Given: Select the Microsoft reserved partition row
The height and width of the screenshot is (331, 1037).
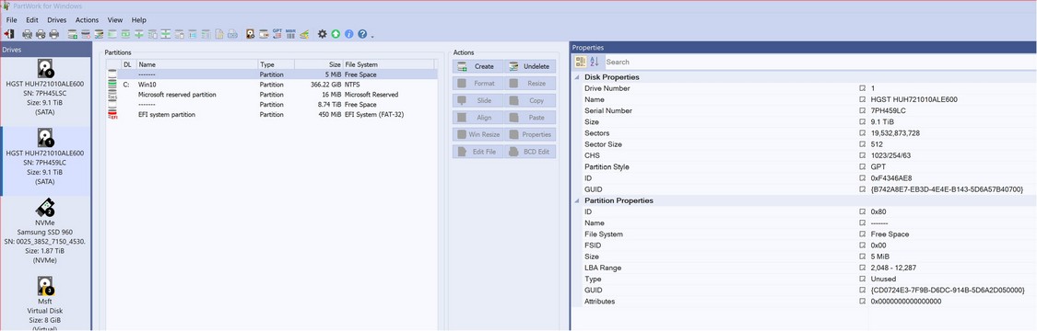Looking at the screenshot, I should (272, 95).
